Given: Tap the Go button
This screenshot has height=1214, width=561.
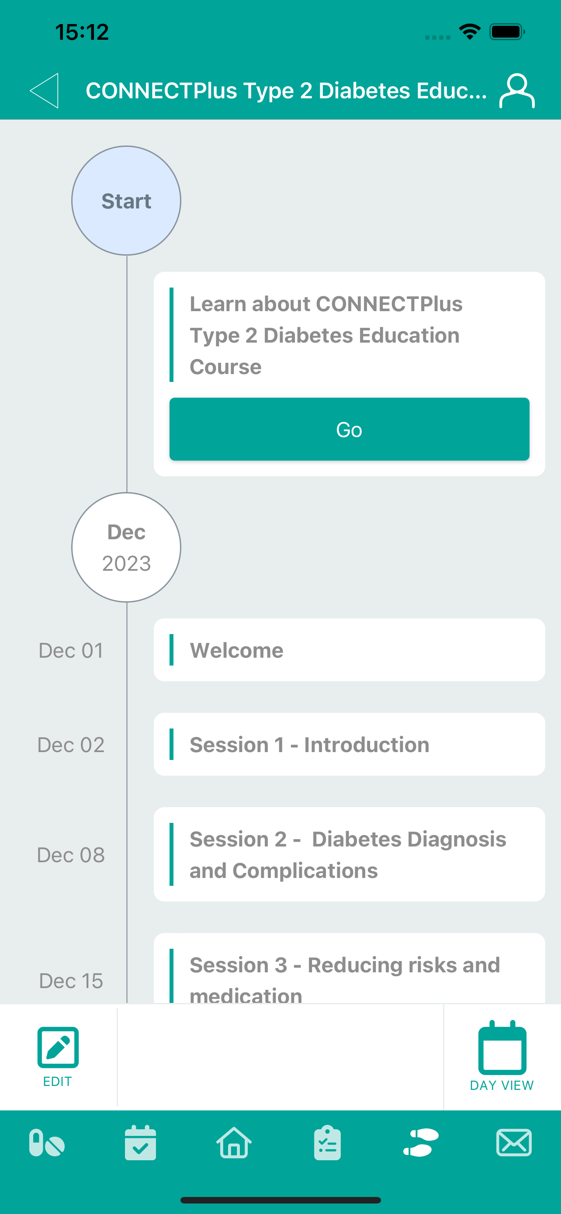Looking at the screenshot, I should click(x=350, y=429).
